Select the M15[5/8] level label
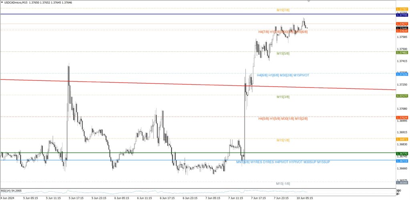Image resolution: width=410 pixels, height=200 pixels. point(283,53)
